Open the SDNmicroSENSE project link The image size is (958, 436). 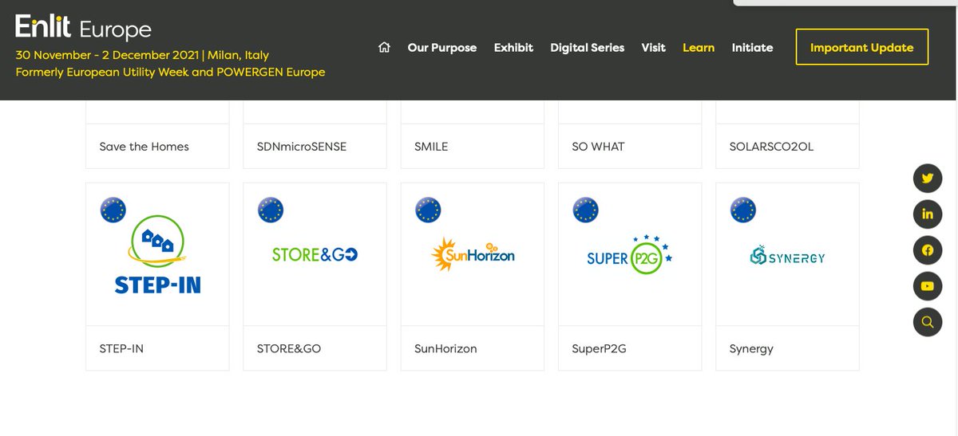tap(302, 147)
